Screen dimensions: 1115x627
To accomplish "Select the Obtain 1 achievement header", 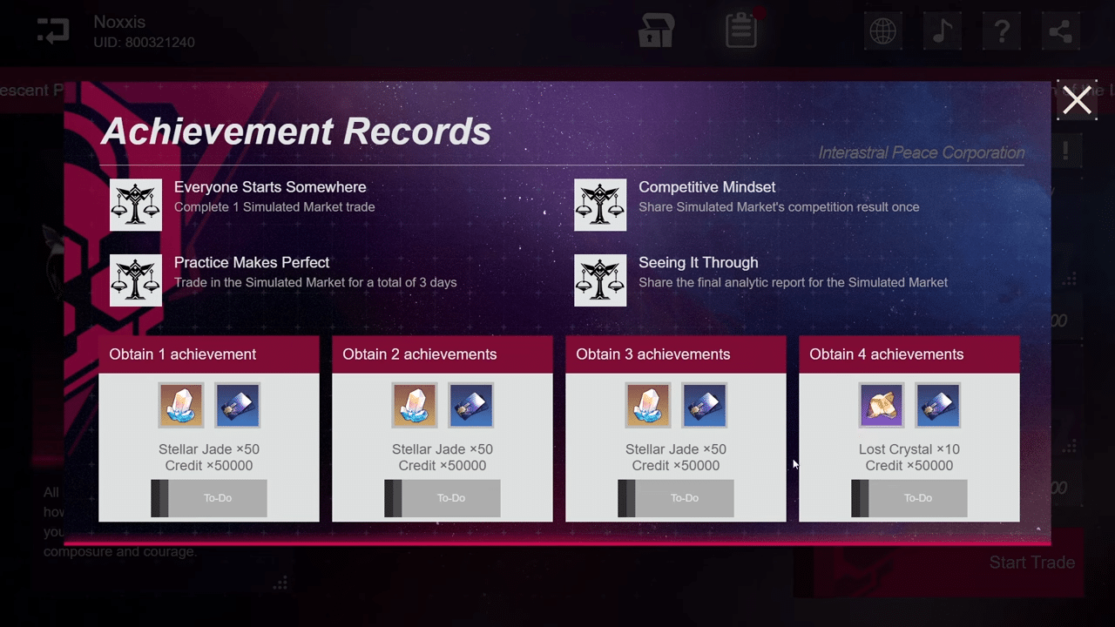I will point(208,354).
